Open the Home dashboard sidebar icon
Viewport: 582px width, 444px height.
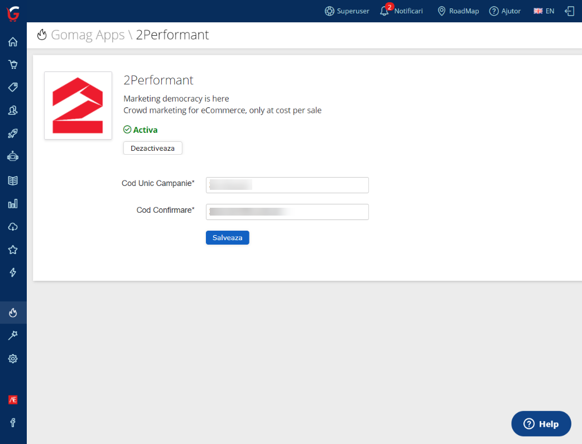pos(13,42)
